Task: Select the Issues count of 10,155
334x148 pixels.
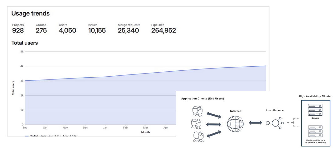Action: [97, 31]
